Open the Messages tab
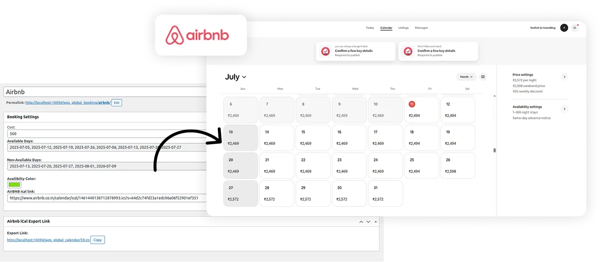The width and height of the screenshot is (601, 262). pos(421,28)
